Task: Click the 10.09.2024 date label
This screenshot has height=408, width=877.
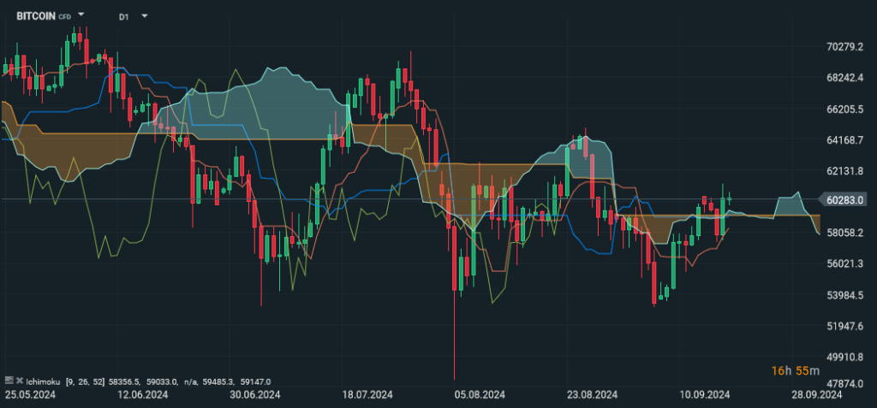Action: coord(705,395)
